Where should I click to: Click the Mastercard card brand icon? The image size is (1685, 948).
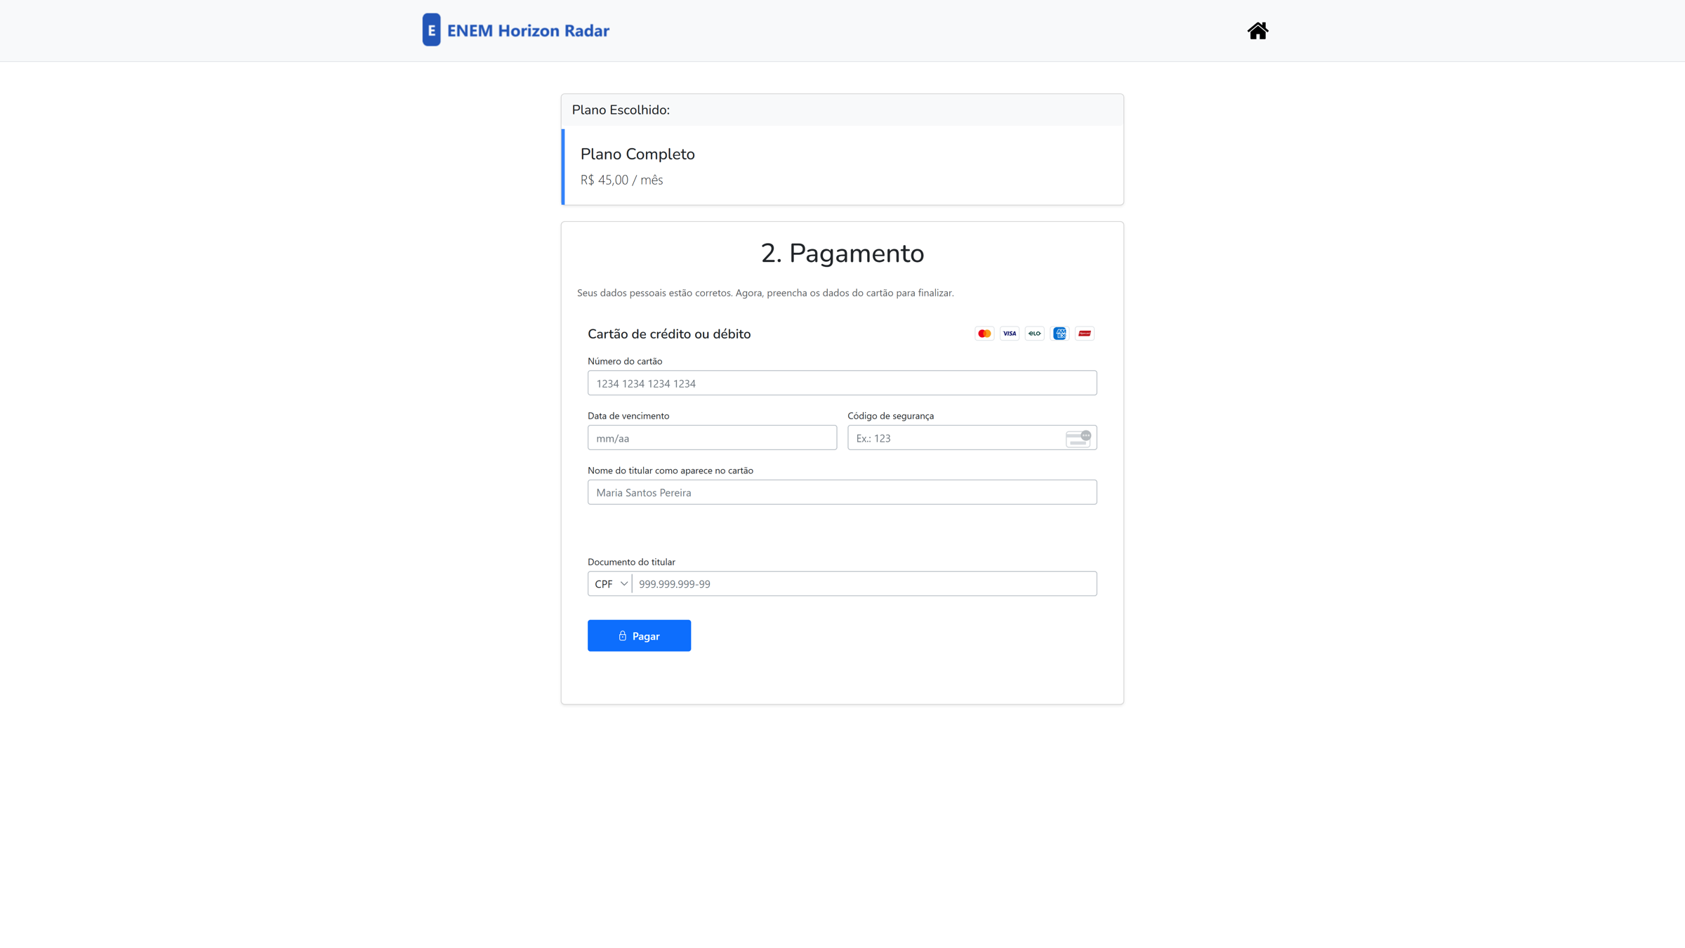pos(984,334)
